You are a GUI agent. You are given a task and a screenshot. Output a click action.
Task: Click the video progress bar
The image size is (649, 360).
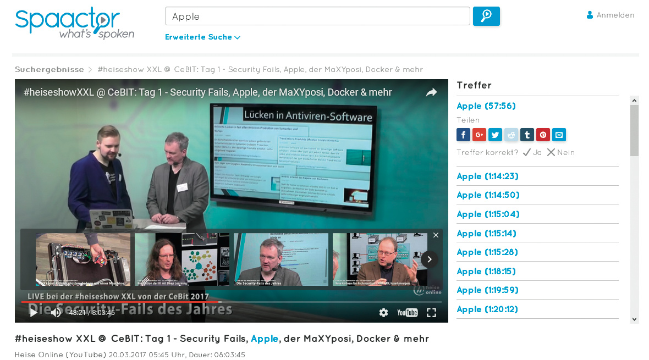[231, 302]
